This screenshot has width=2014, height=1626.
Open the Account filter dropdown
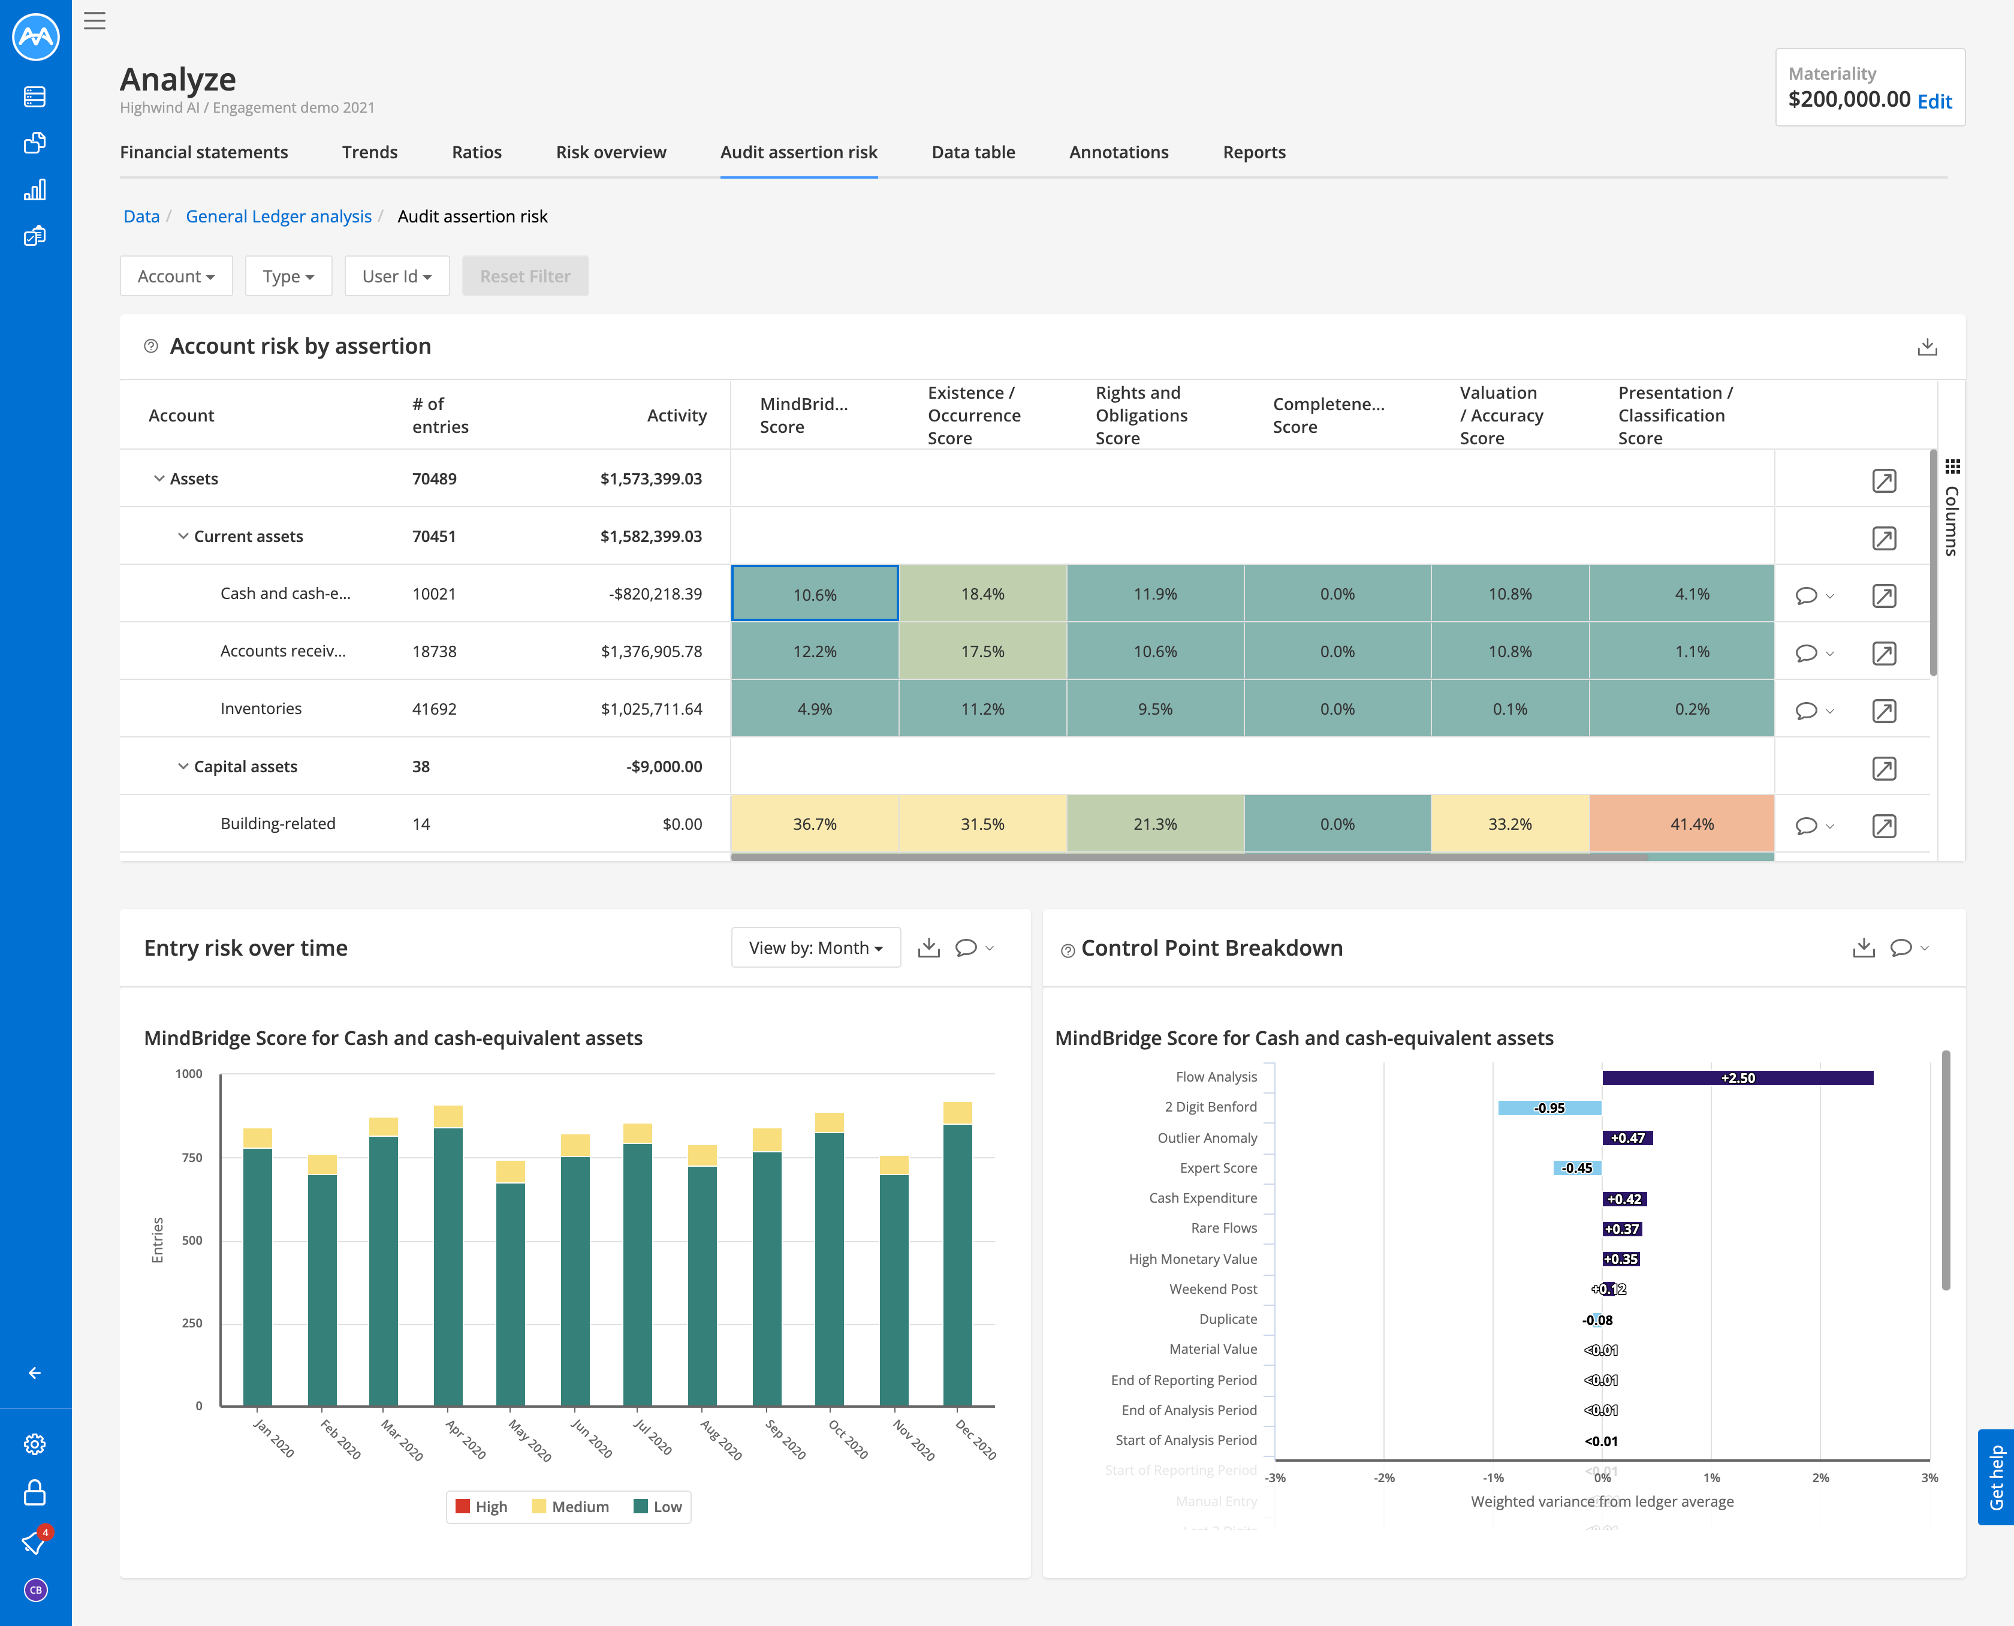(x=176, y=275)
